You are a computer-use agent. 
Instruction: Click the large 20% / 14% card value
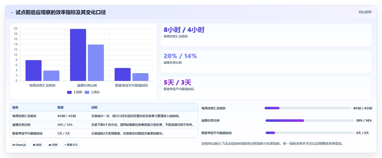pyautogui.click(x=180, y=56)
